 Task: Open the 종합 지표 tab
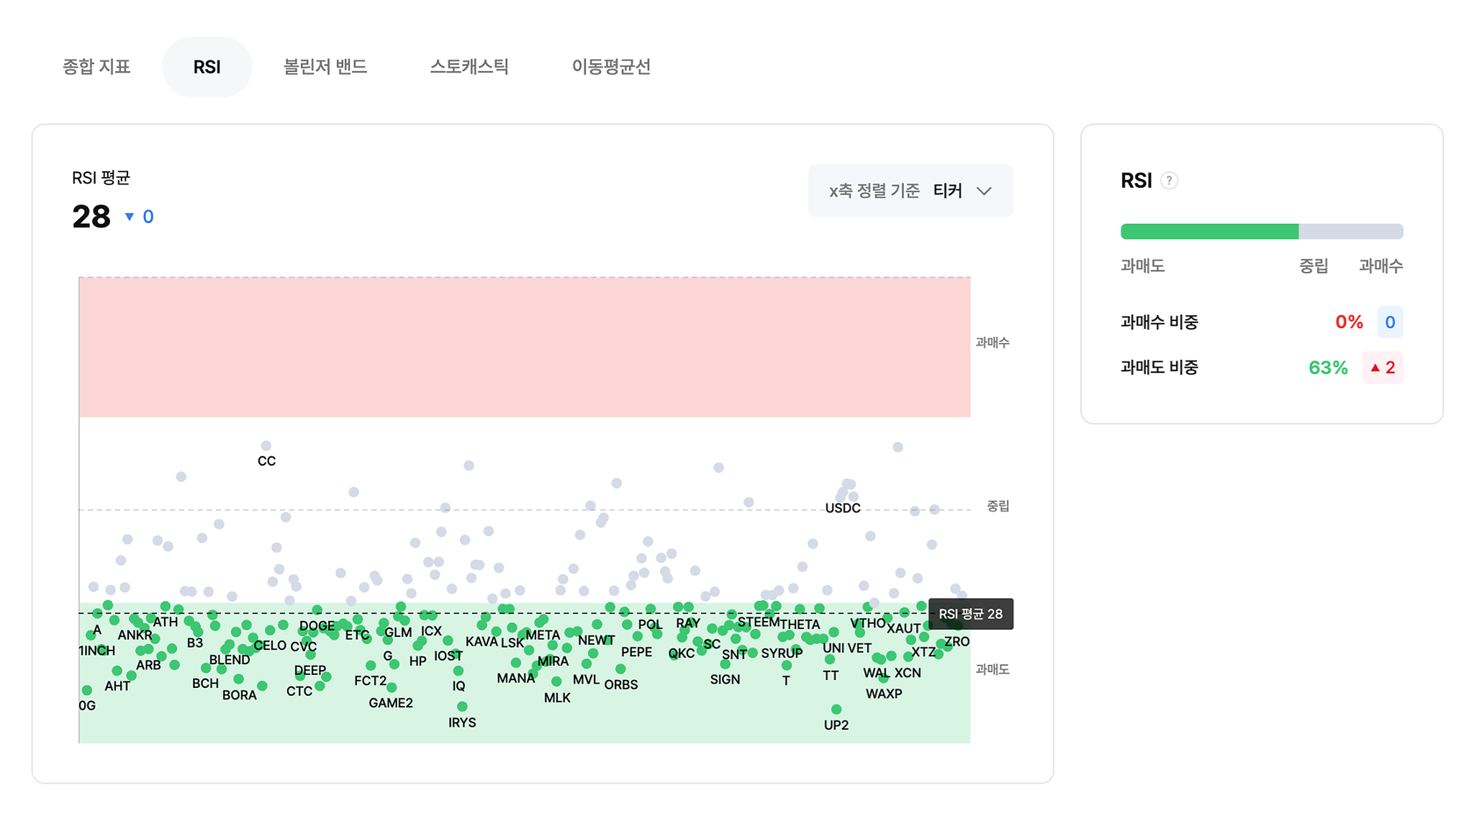coord(96,67)
